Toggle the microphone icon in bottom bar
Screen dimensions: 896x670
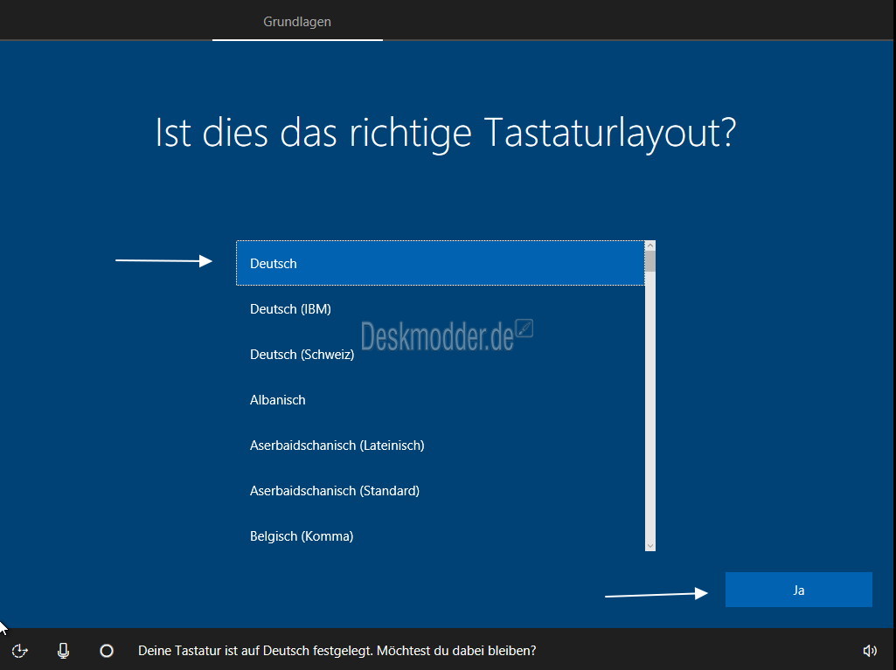point(64,651)
